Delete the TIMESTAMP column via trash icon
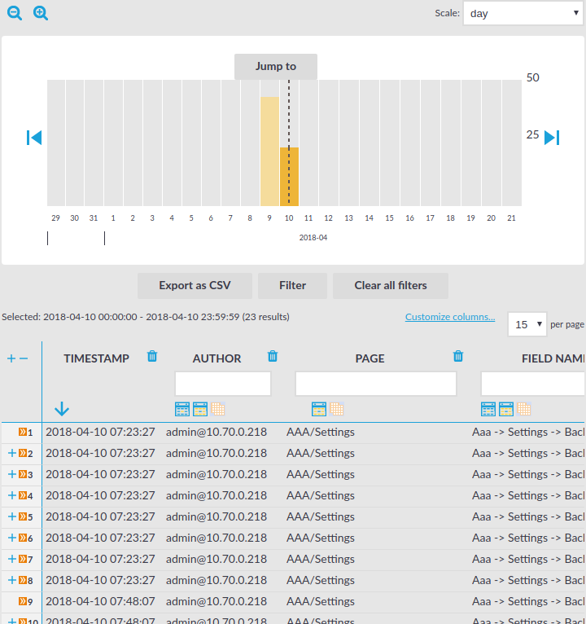 pos(152,356)
